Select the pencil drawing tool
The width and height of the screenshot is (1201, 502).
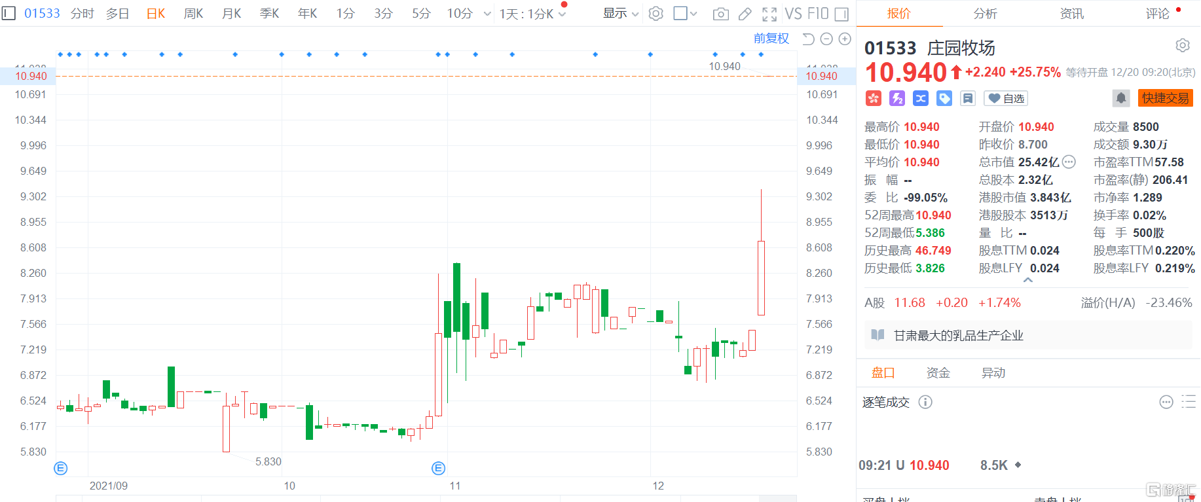[x=745, y=14]
